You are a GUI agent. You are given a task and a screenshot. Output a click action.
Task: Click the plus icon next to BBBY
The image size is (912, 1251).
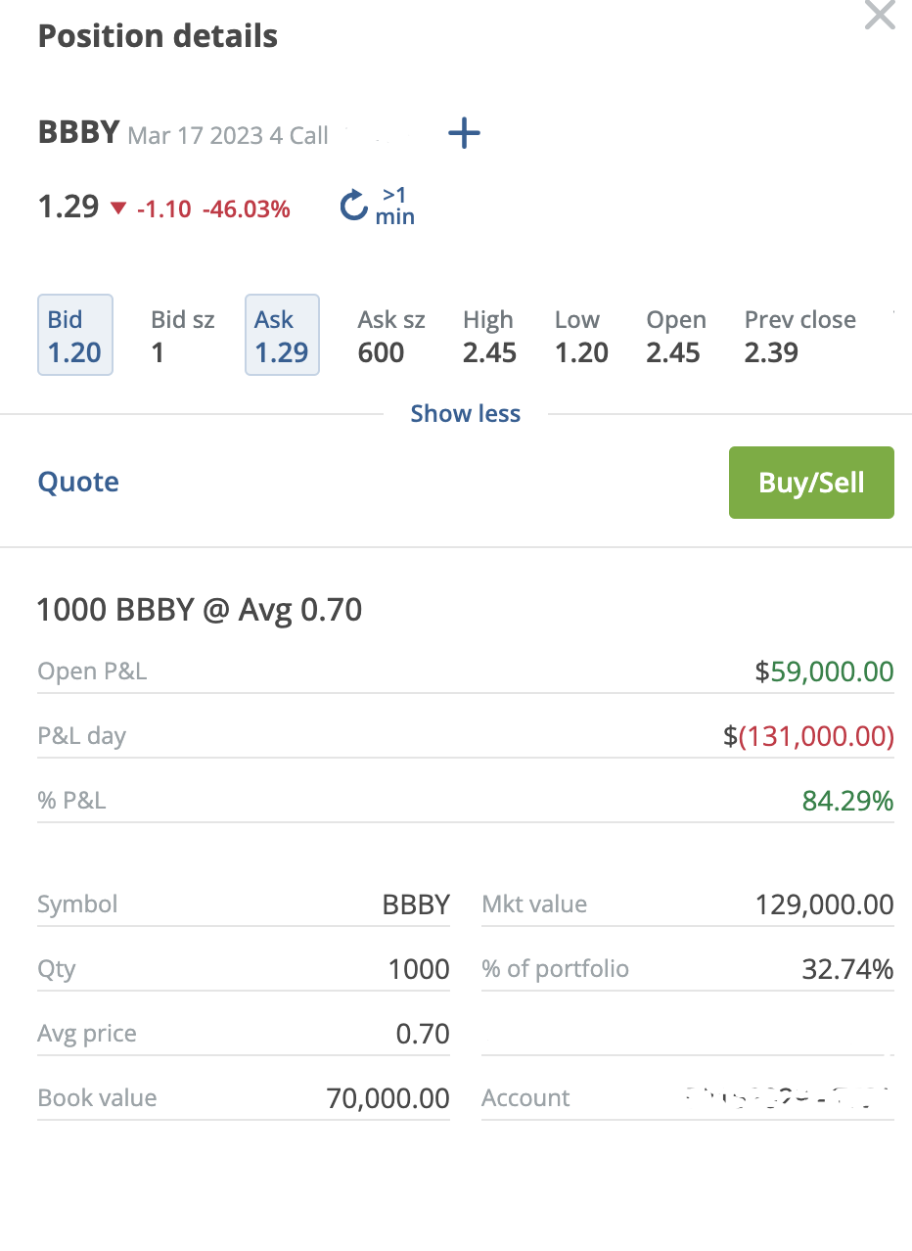pyautogui.click(x=464, y=133)
